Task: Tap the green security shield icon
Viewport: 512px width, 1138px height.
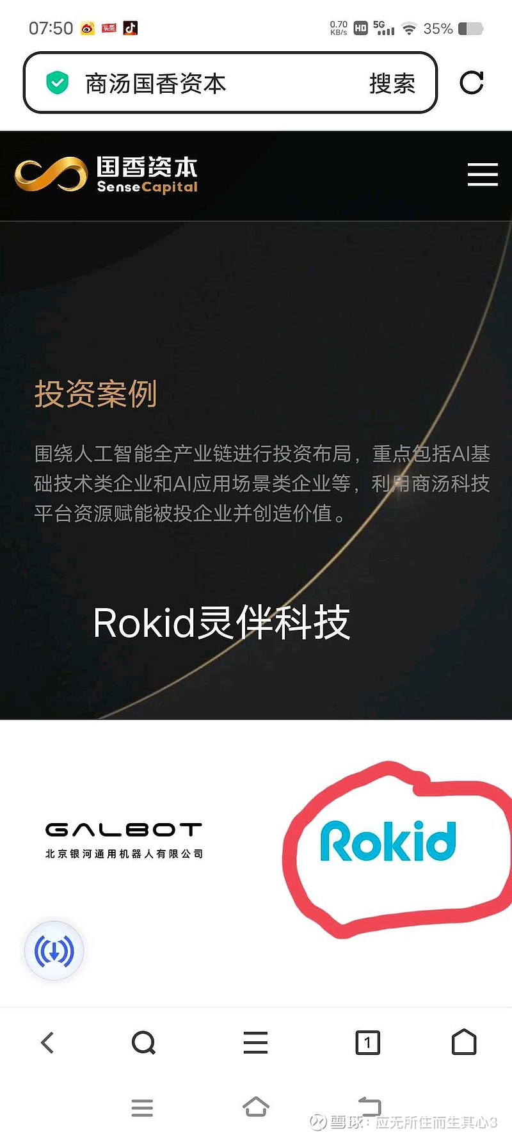Action: 58,83
